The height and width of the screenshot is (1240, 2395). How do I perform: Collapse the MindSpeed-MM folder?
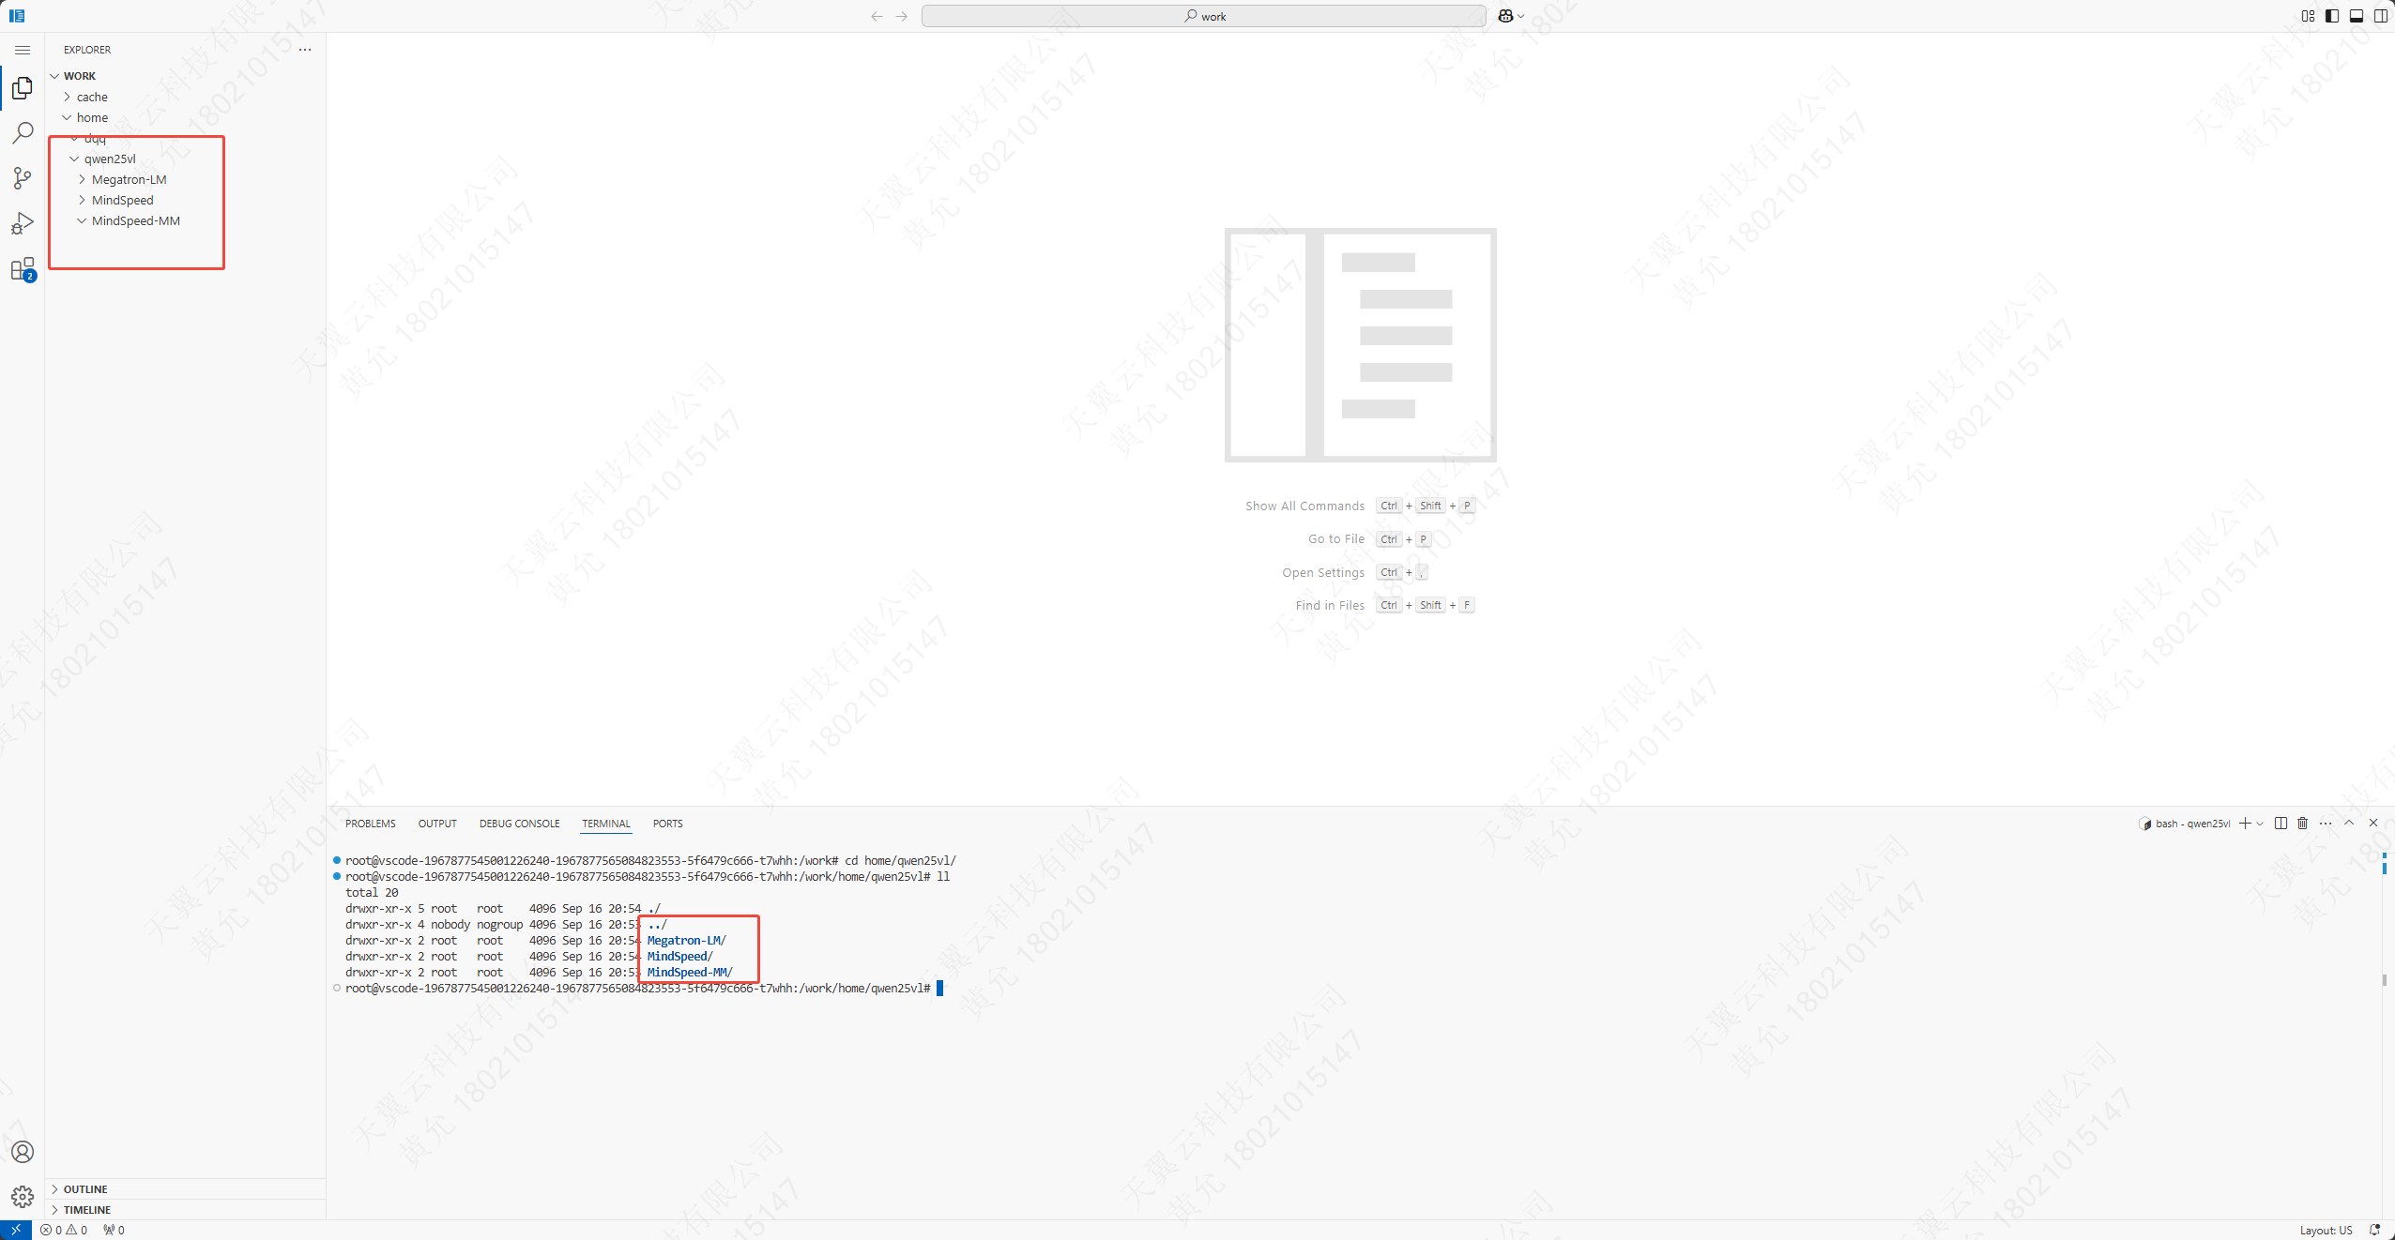pos(186,220)
